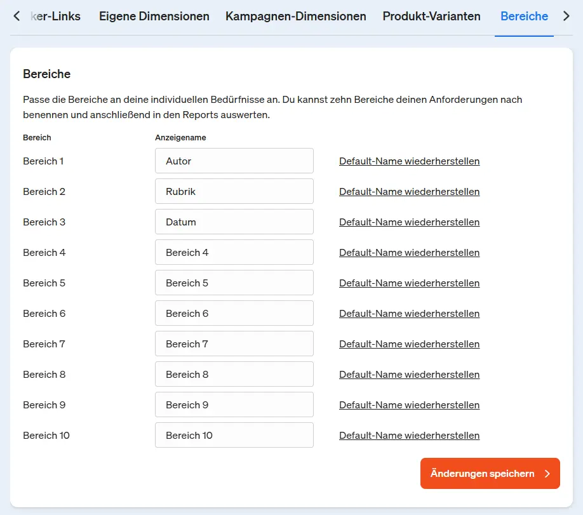This screenshot has width=583, height=515.
Task: Focus the Rubrik display name field
Action: [x=234, y=192]
